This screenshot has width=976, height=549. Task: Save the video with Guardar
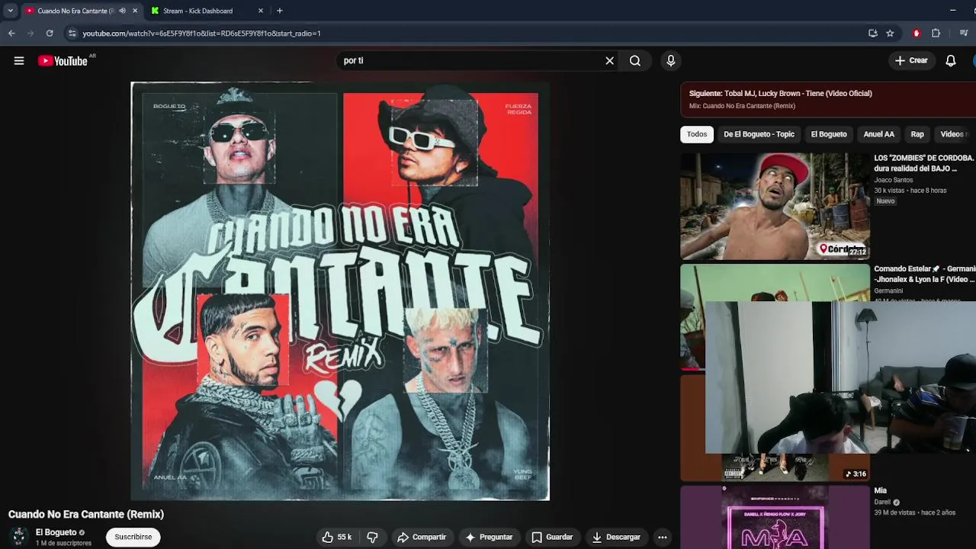tap(552, 537)
